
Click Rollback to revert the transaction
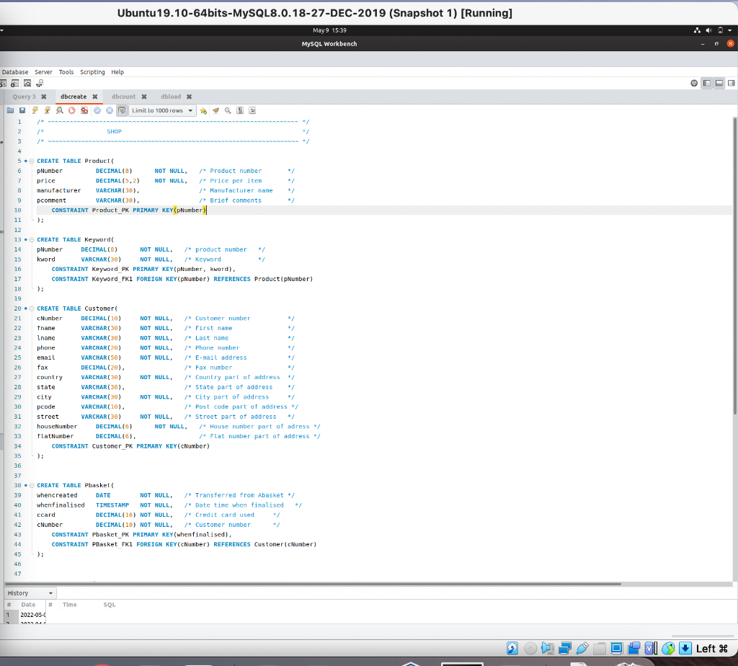tap(110, 110)
